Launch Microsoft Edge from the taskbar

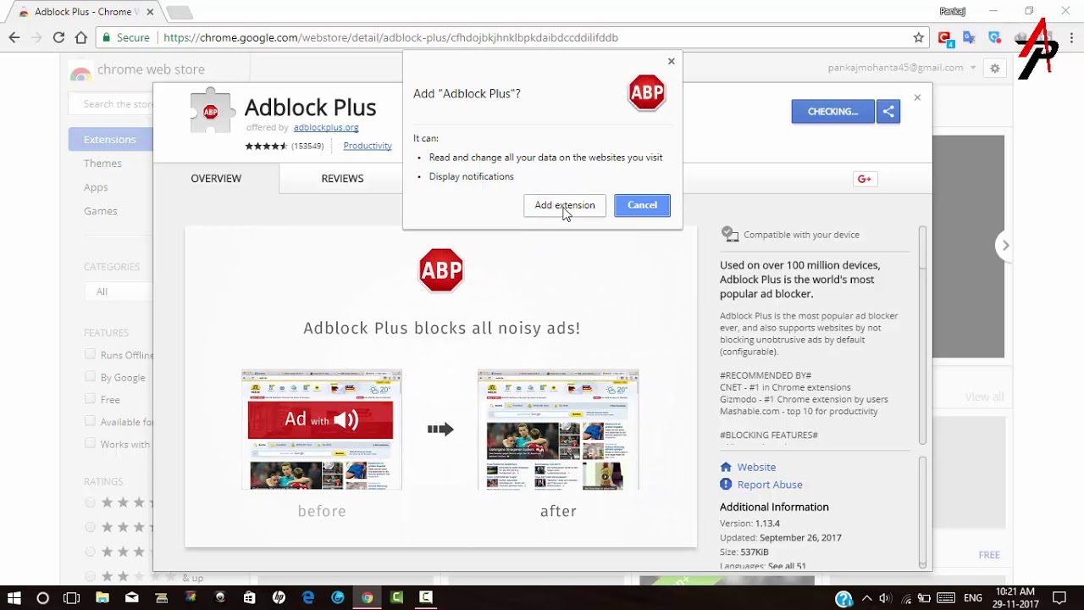point(308,597)
